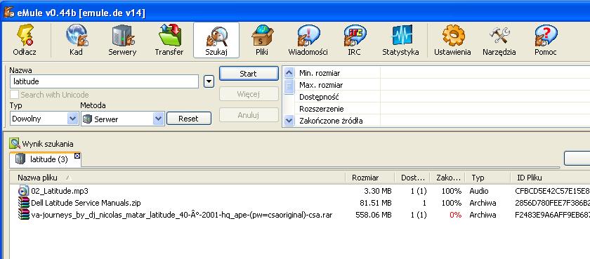Click the Nazwa search text field

click(104, 81)
